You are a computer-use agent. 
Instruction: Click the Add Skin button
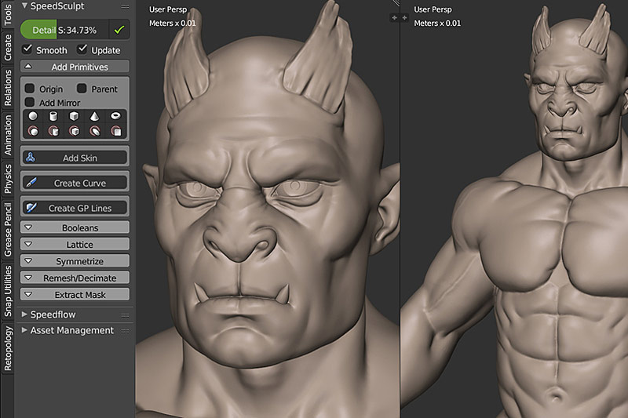(x=75, y=158)
